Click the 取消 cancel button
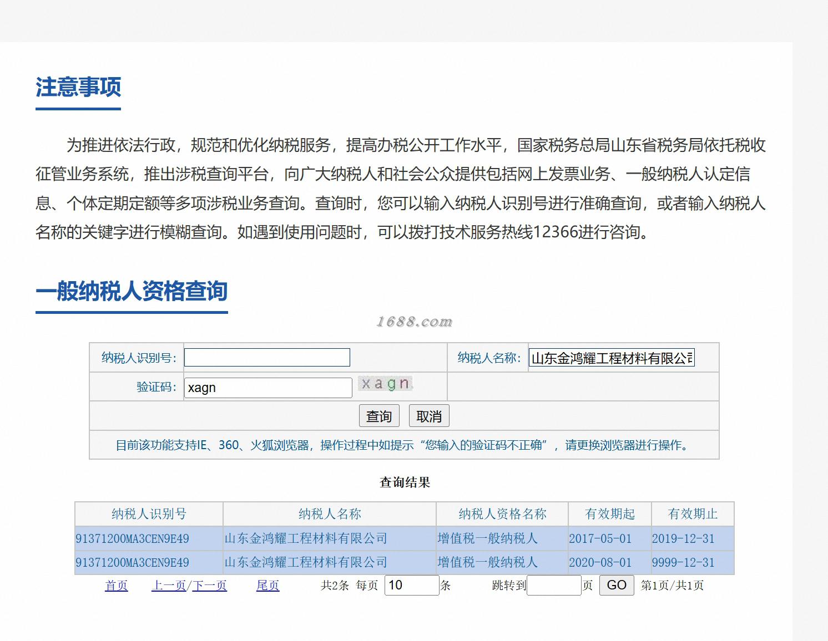828x641 pixels. click(429, 416)
